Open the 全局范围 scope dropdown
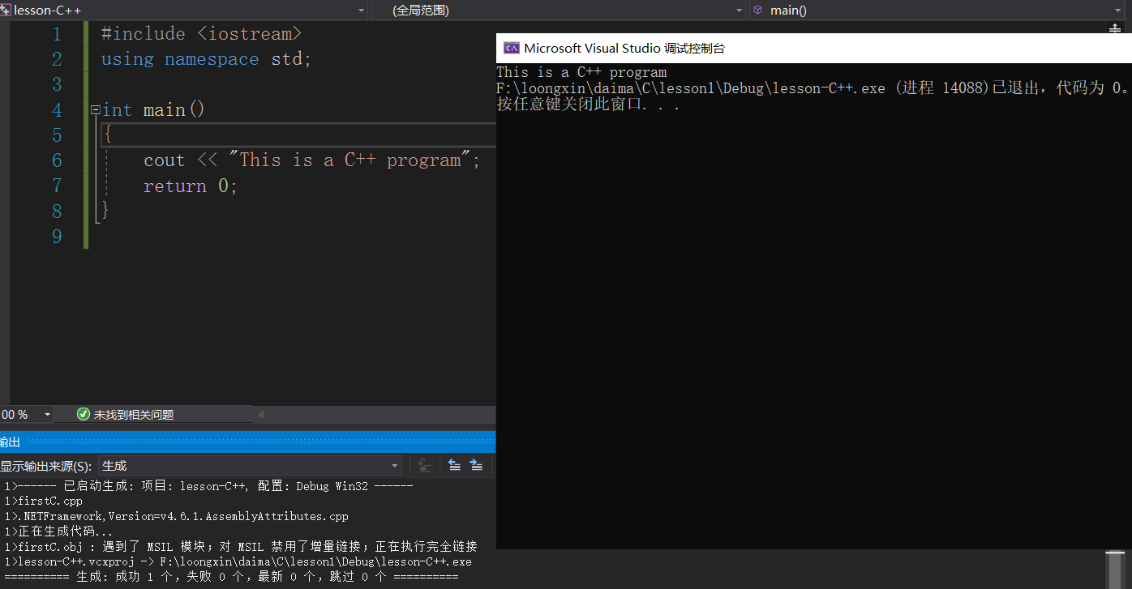The image size is (1132, 589). pyautogui.click(x=560, y=10)
